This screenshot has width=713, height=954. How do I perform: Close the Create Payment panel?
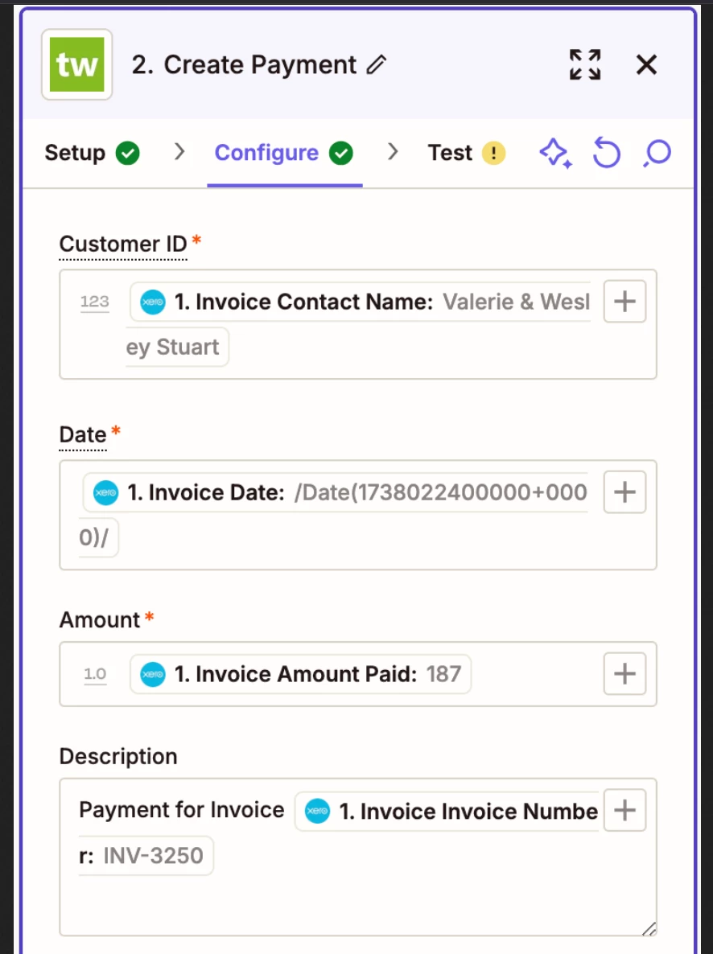[x=647, y=64]
